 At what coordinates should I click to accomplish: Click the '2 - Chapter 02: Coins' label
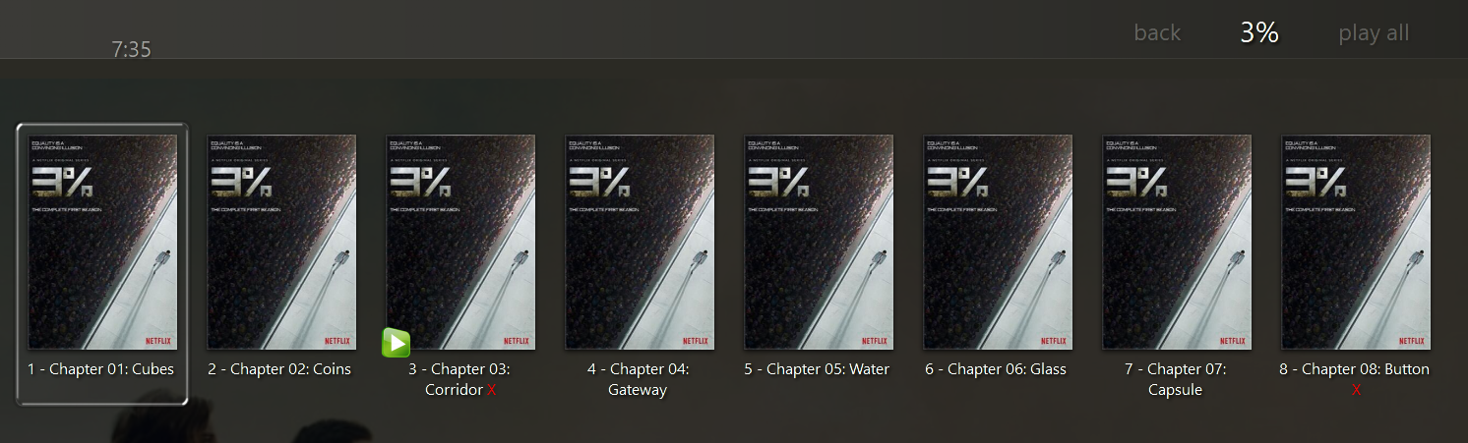[x=279, y=369]
